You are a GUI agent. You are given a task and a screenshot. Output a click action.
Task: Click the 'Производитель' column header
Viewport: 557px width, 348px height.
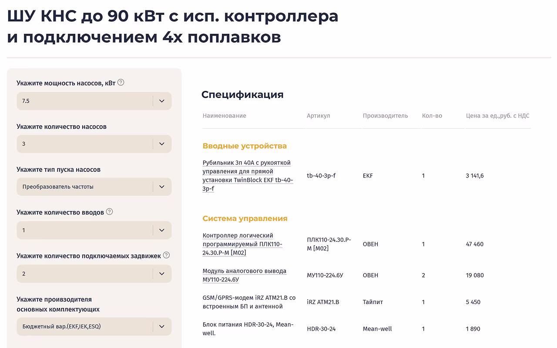coord(385,116)
